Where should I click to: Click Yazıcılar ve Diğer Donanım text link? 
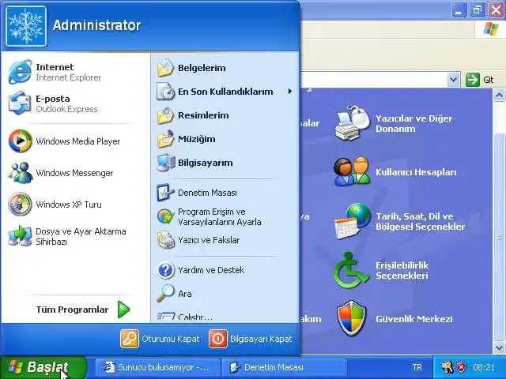(414, 123)
